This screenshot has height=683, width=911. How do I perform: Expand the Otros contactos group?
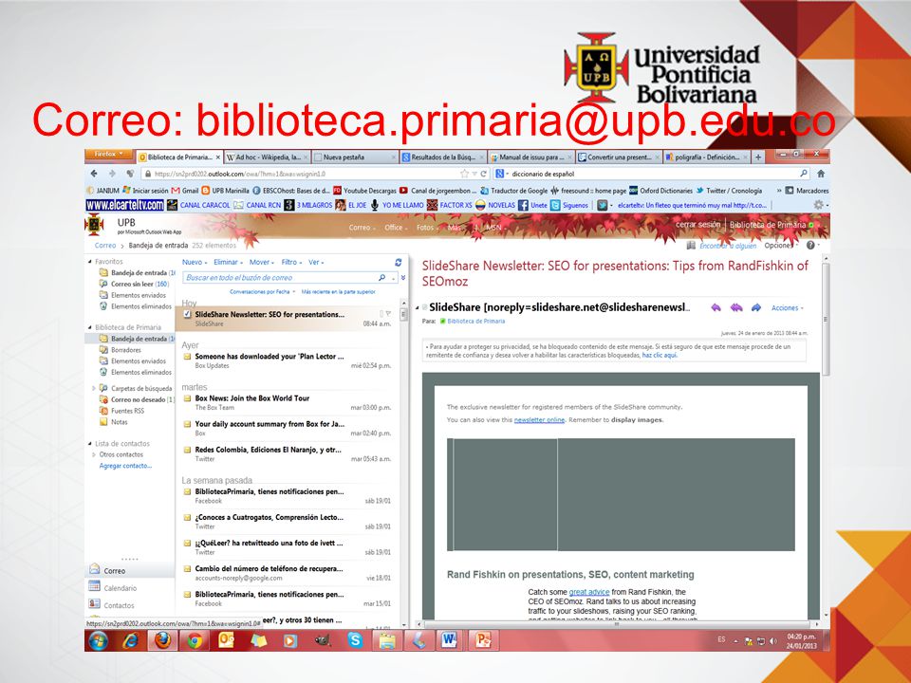(94, 454)
